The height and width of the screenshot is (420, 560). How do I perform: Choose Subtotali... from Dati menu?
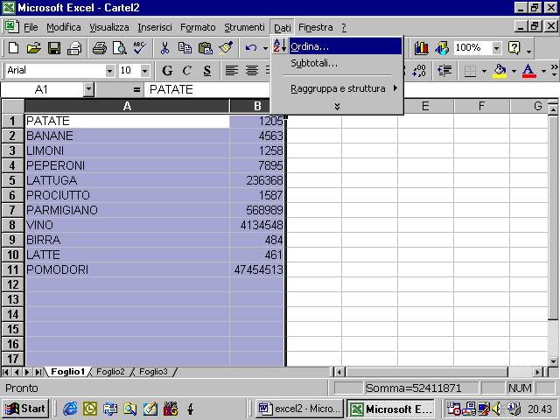click(x=337, y=64)
